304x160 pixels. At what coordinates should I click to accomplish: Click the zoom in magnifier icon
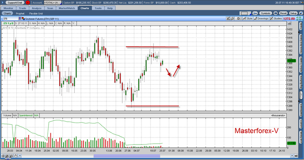(x=7, y=156)
